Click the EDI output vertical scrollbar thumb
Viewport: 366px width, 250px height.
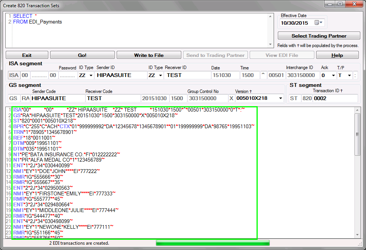point(357,135)
